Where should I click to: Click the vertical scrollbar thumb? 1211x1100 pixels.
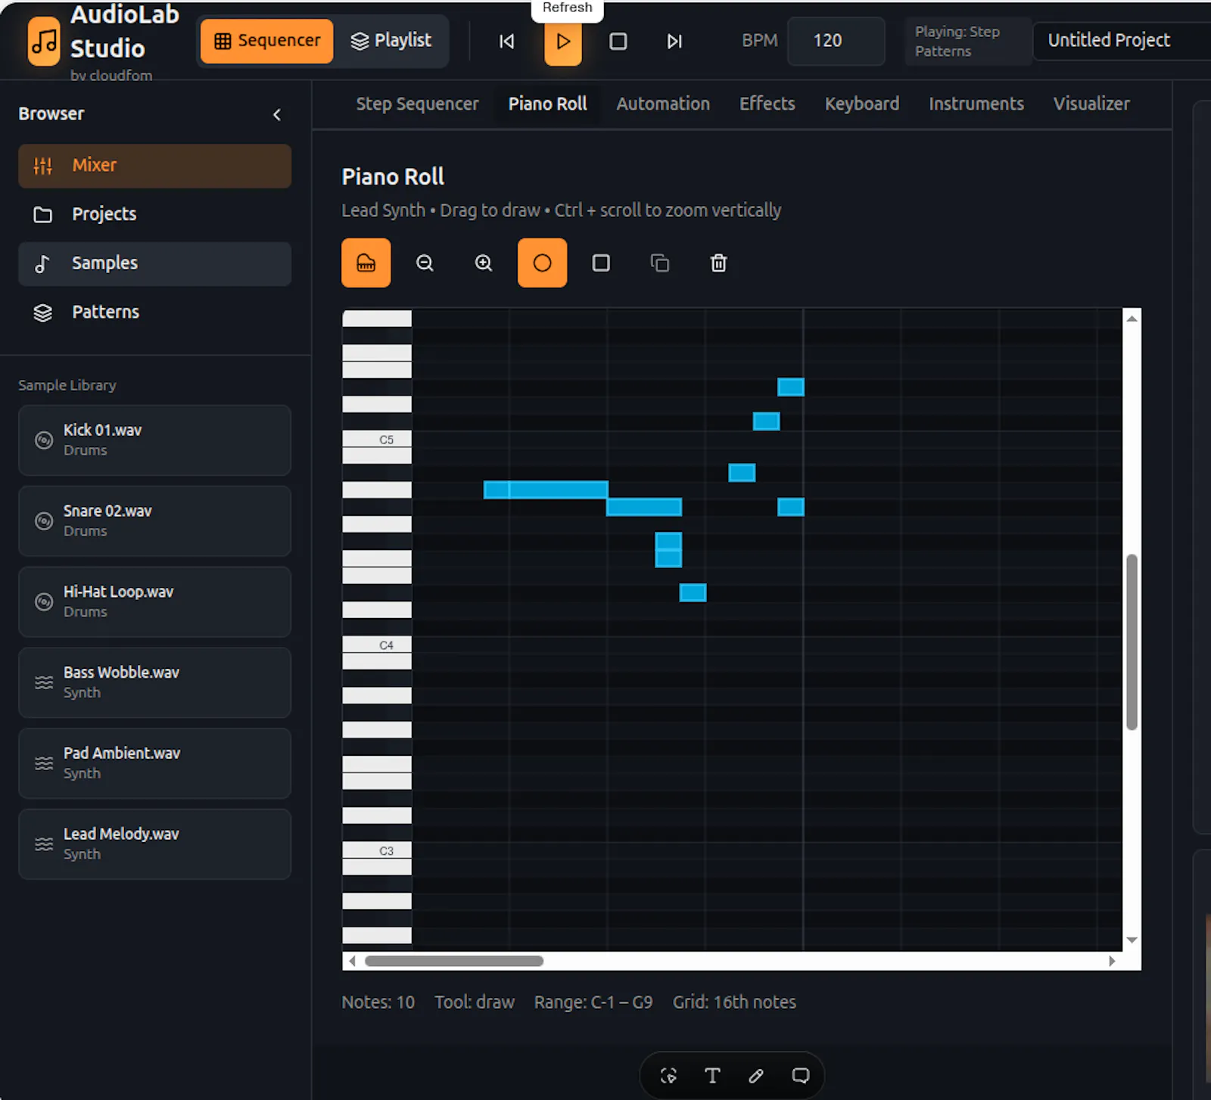[1132, 642]
